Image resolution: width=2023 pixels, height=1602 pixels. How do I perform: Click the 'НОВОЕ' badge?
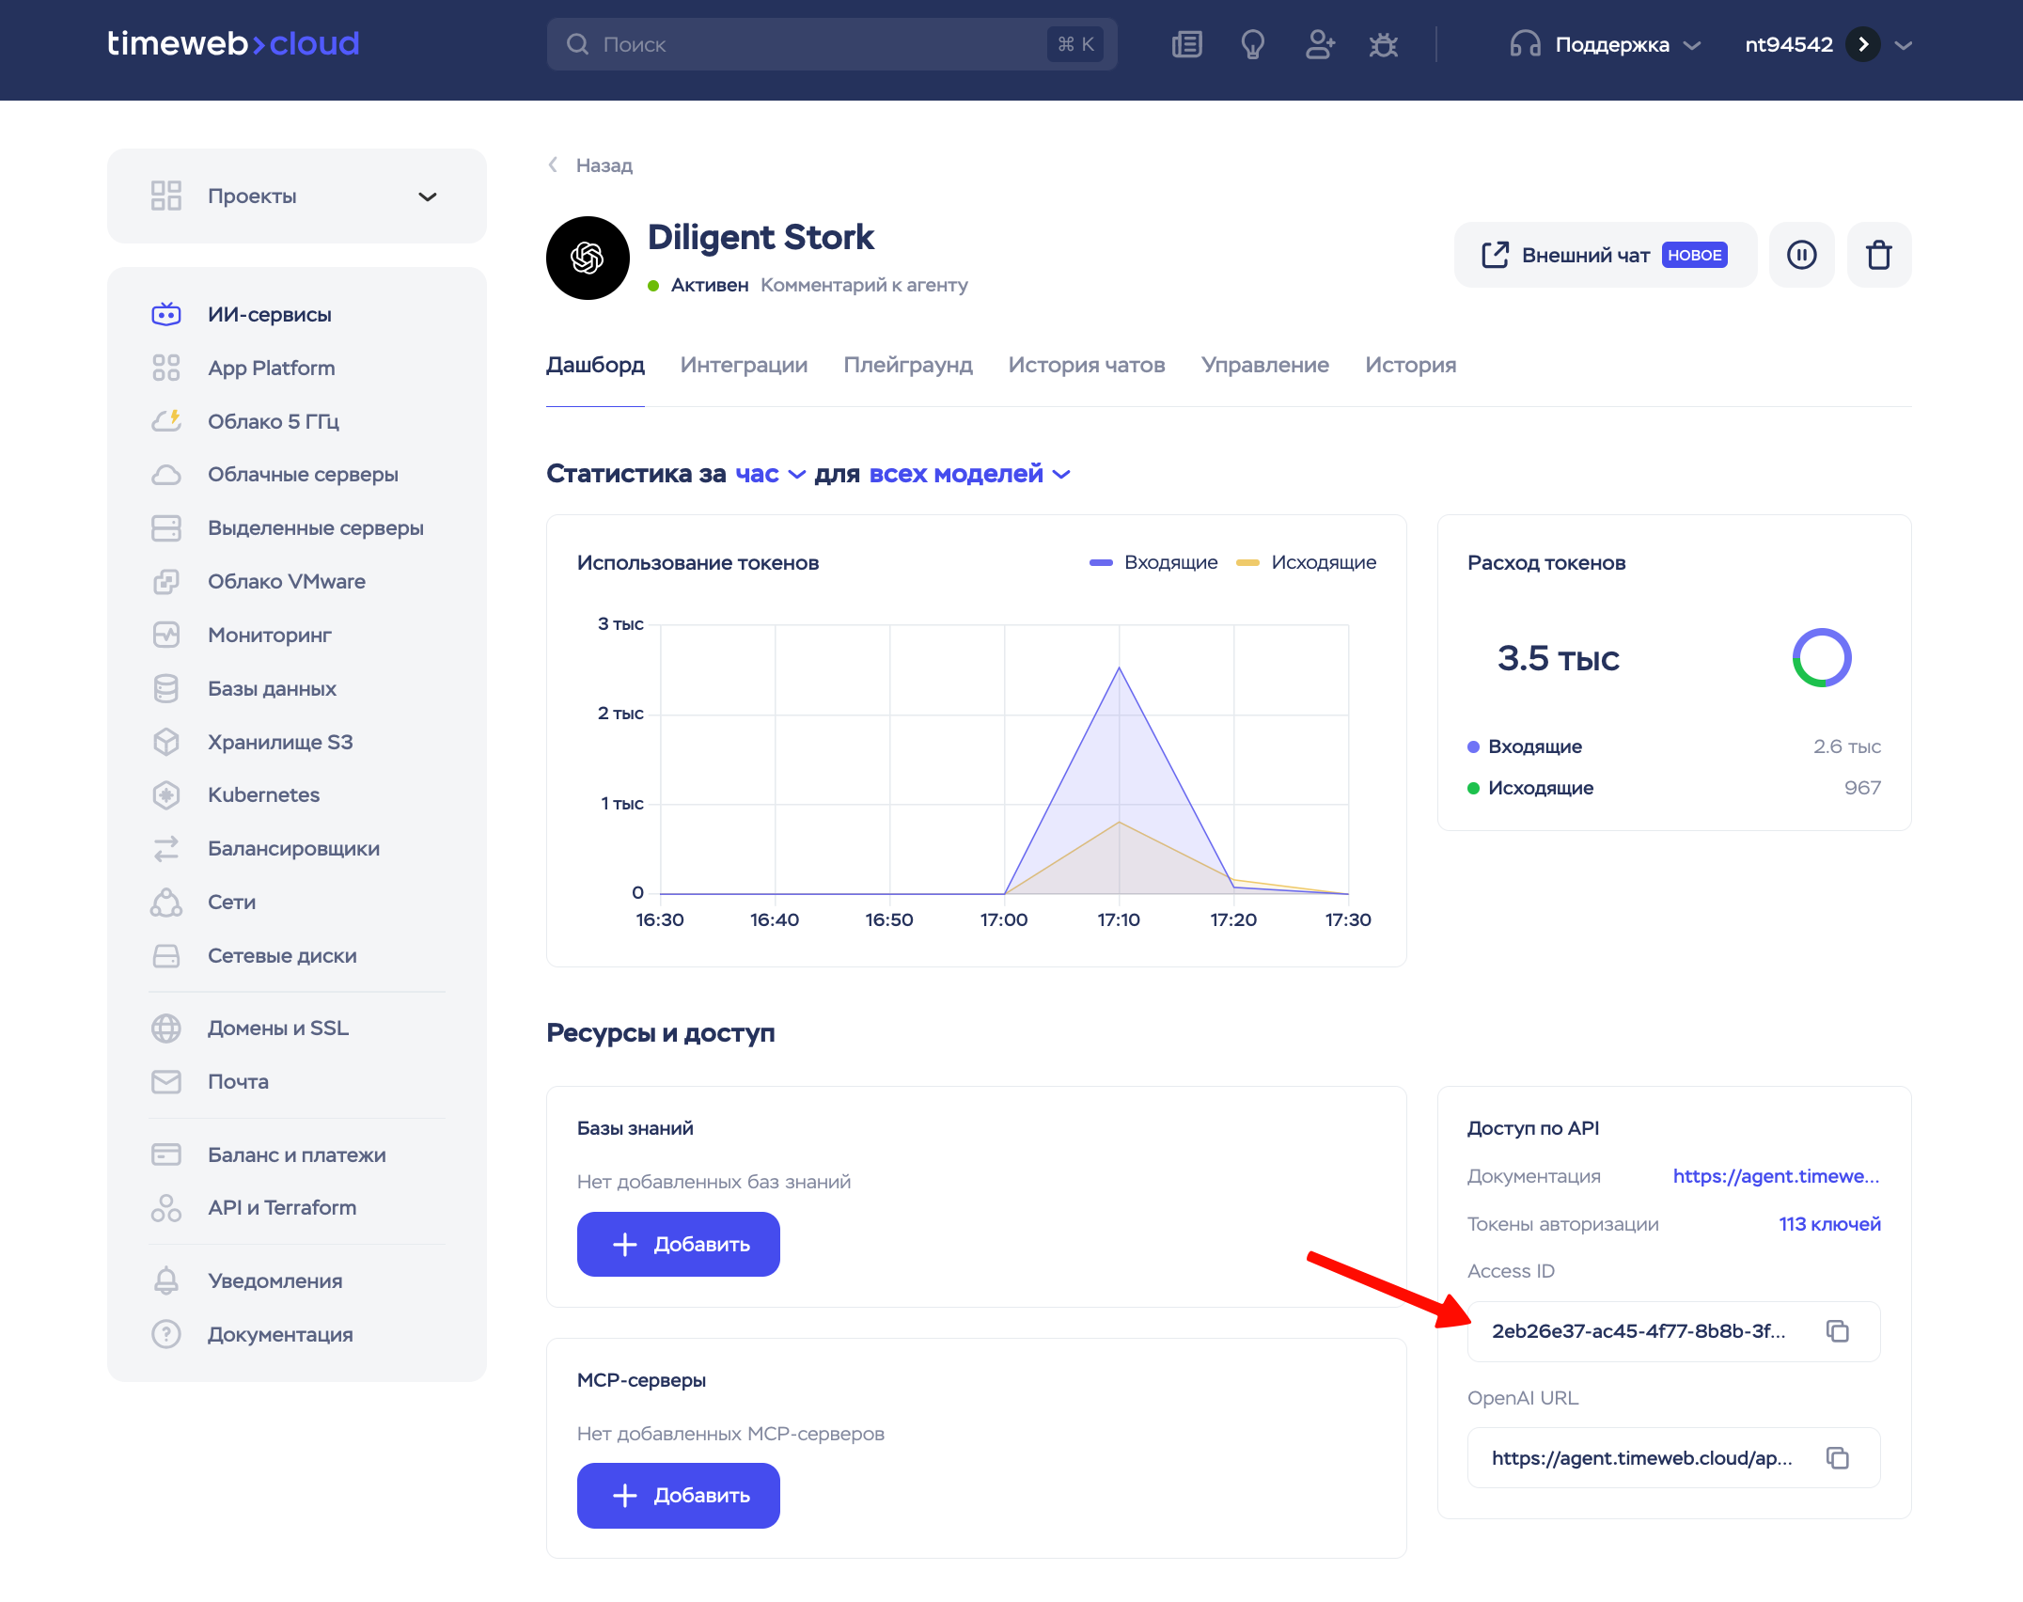click(x=1695, y=255)
